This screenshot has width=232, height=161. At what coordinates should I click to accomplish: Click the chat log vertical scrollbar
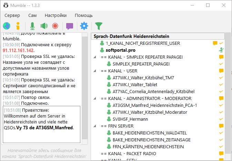pyautogui.click(x=85, y=89)
